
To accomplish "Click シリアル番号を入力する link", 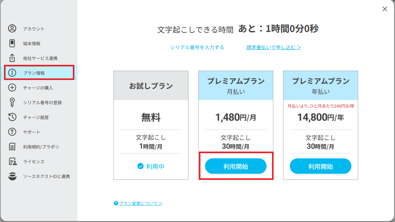I will 197,47.
